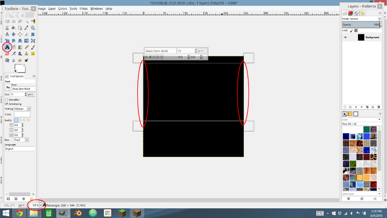Select the Free Select lasso tool

[x=20, y=22]
